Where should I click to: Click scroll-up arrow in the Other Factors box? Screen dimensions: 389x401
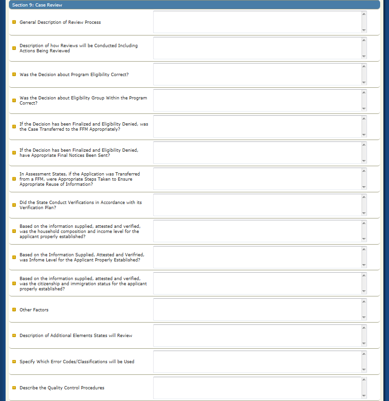click(364, 301)
